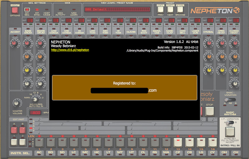Click the TAP Intro Set button
249x159 pixels.
coord(230,132)
